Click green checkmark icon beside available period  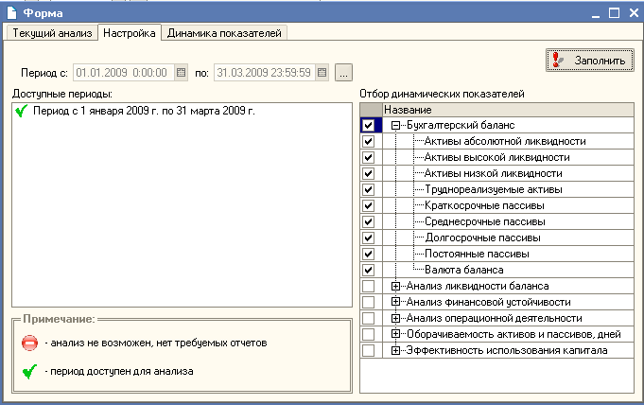click(21, 111)
